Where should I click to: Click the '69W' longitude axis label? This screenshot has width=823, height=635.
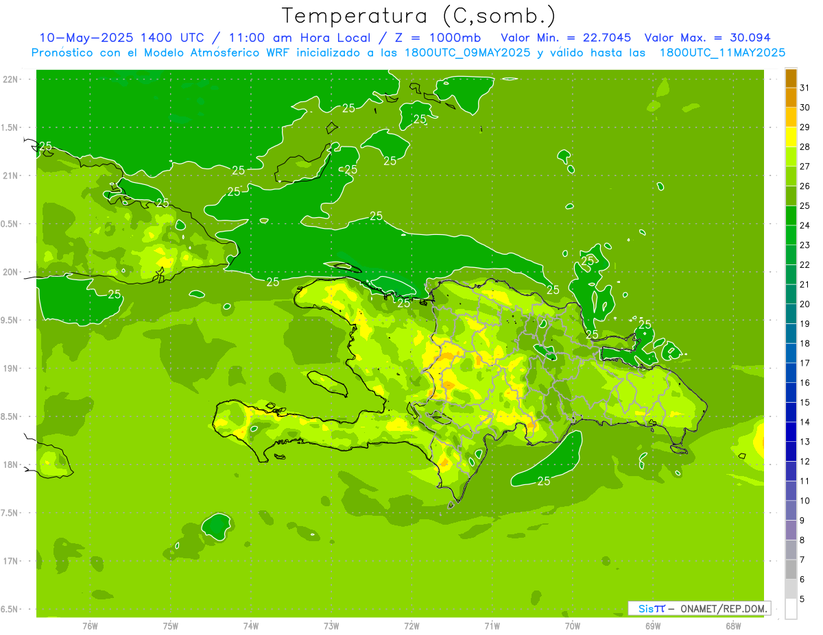(x=653, y=626)
